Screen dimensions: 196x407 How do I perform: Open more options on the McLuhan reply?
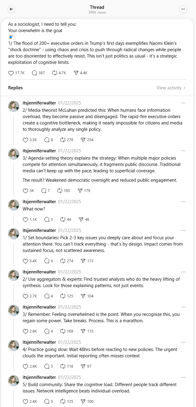coord(183,103)
